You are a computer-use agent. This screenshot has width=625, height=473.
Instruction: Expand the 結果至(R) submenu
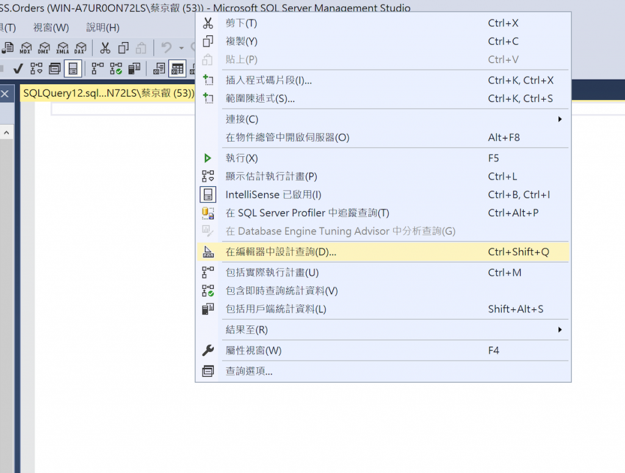[x=383, y=330]
